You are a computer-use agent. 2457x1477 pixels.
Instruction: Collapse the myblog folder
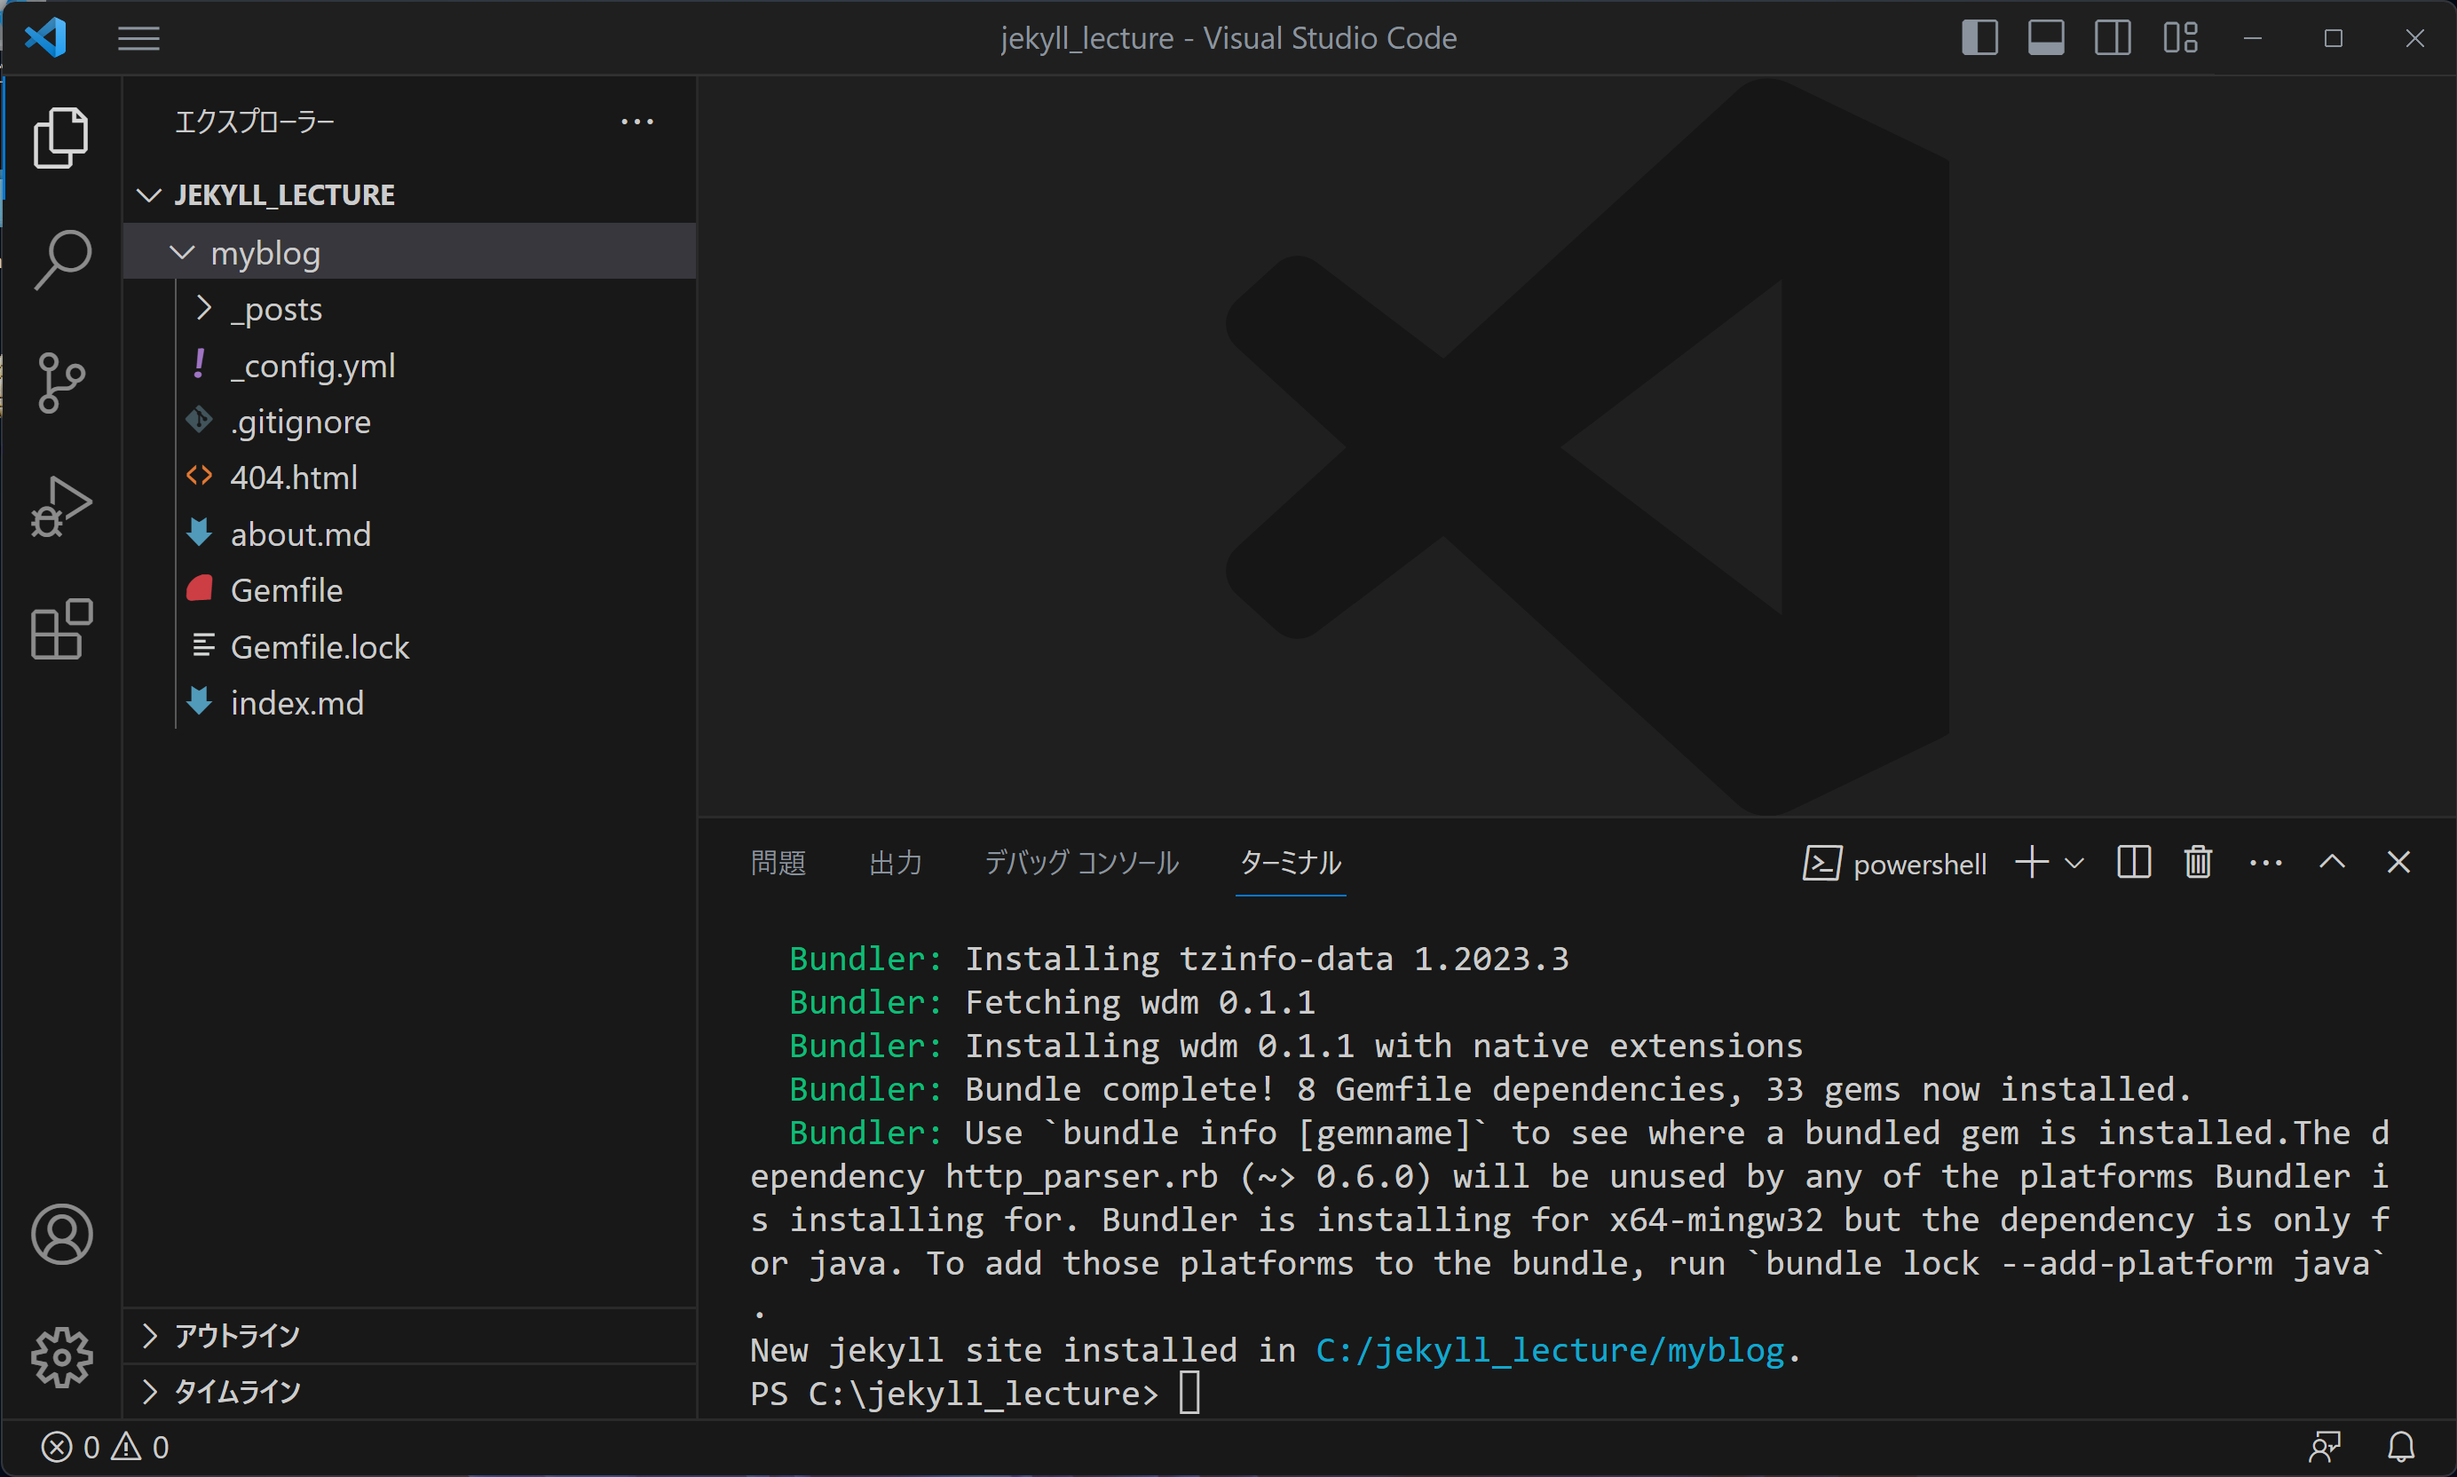(x=409, y=253)
